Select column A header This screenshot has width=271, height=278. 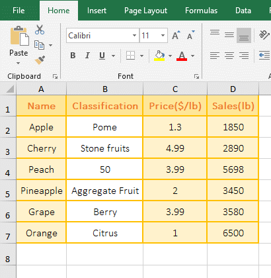41,89
